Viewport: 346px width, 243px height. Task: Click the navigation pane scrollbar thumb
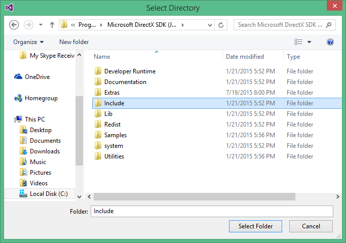[x=80, y=131]
